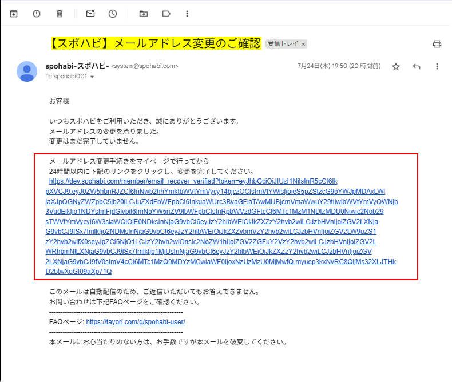Print the email using the printer icon
This screenshot has height=382, width=452.
pos(437,44)
